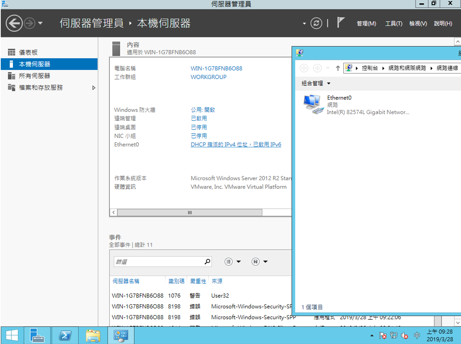Open the 說明(H) menu
The height and width of the screenshot is (344, 461).
(x=443, y=23)
